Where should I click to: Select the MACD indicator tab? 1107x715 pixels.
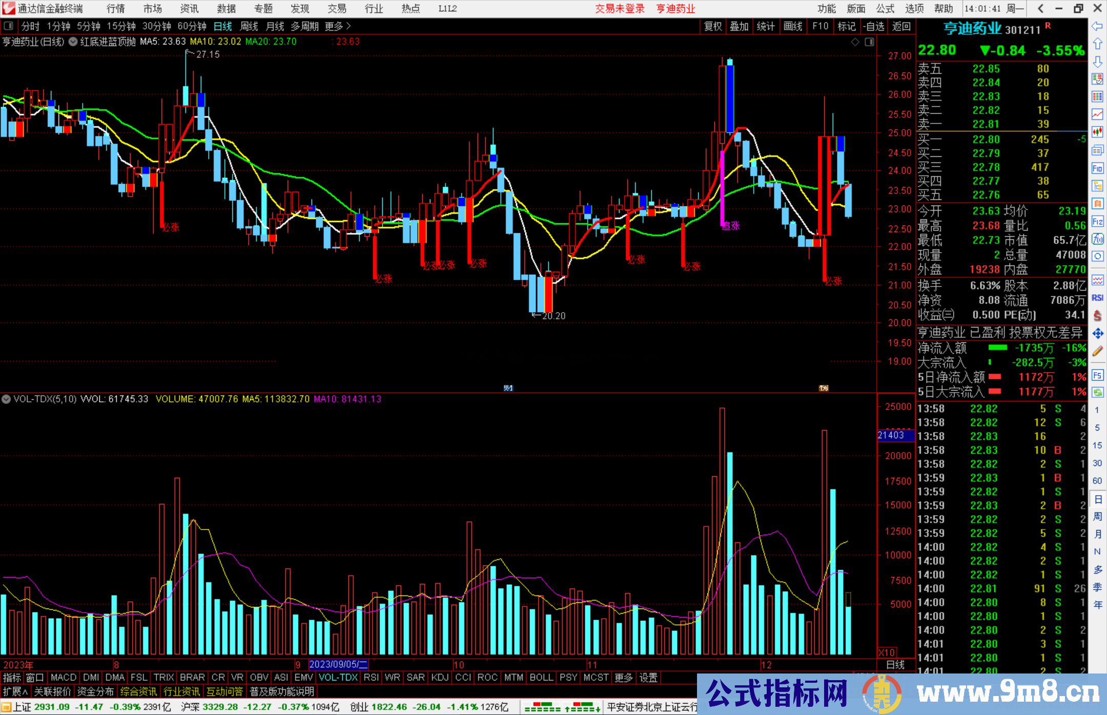(64, 678)
